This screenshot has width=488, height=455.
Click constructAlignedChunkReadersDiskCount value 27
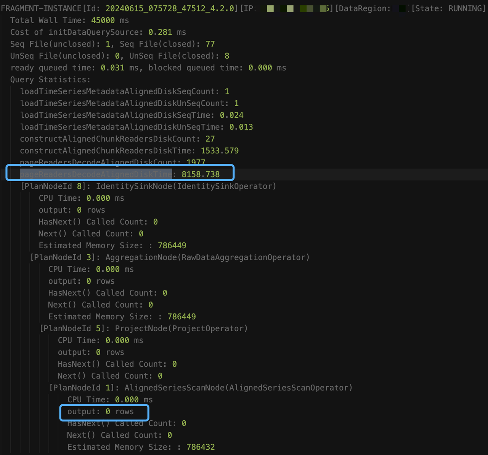tap(210, 139)
